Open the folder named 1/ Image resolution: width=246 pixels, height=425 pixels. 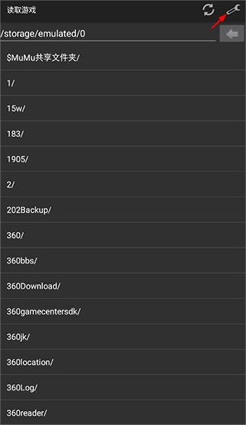[x=123, y=83]
